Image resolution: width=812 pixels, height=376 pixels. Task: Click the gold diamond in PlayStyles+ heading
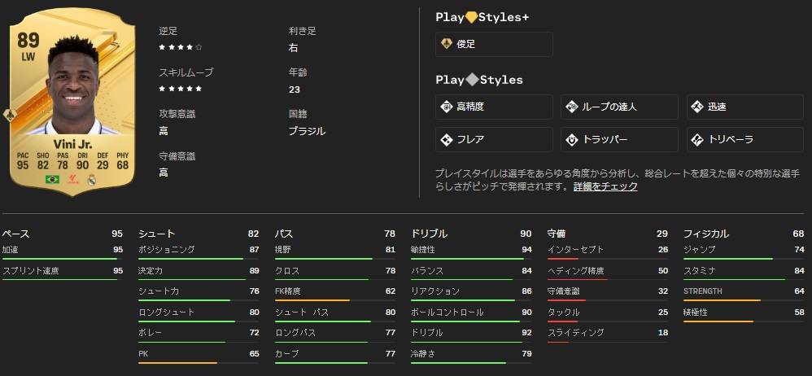coord(471,17)
